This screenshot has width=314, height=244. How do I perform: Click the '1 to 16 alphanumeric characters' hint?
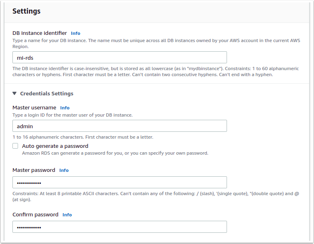point(83,137)
